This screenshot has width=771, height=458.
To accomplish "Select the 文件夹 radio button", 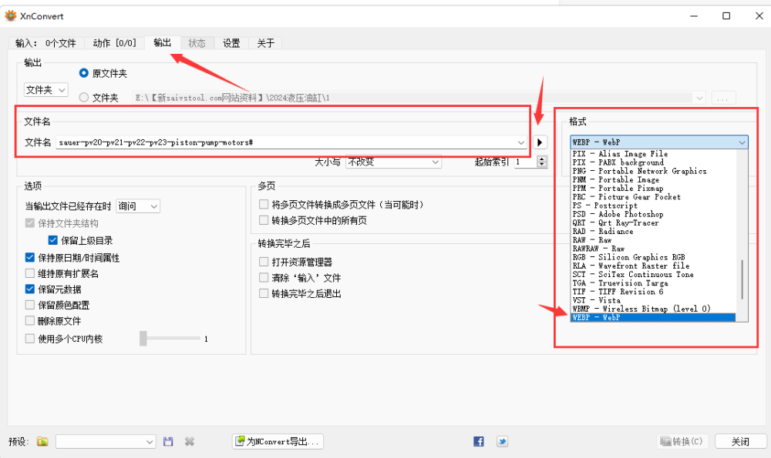I will click(83, 97).
